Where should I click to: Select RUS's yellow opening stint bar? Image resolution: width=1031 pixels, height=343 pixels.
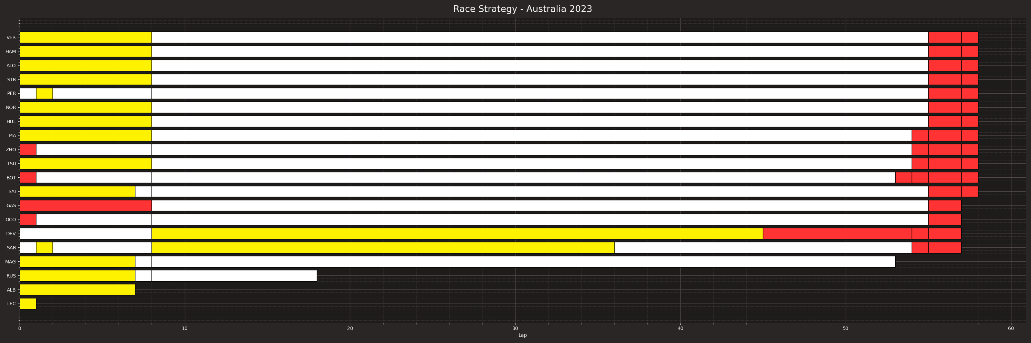77,276
